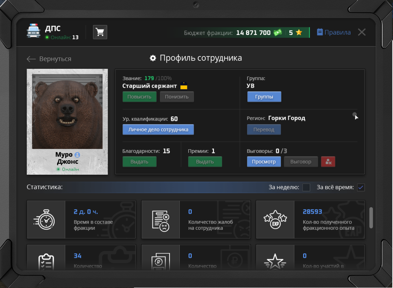393x288 pixels.
Task: Click the Онлайн: 13 counter
Action: pos(62,38)
